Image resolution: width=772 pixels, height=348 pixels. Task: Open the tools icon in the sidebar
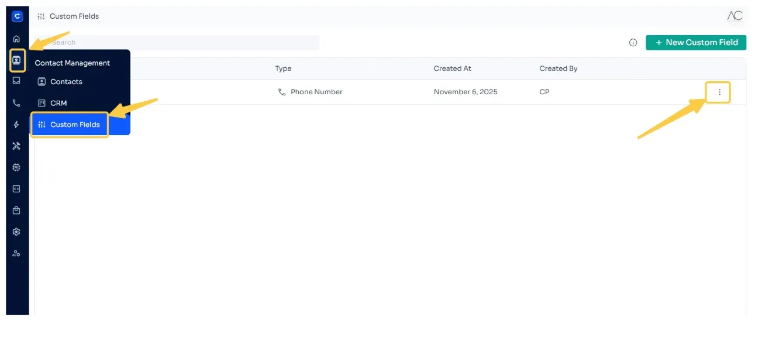tap(16, 146)
